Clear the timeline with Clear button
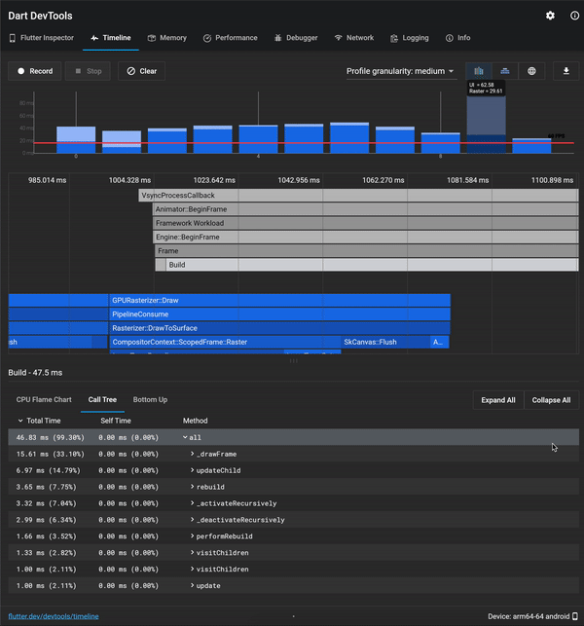 pos(142,71)
